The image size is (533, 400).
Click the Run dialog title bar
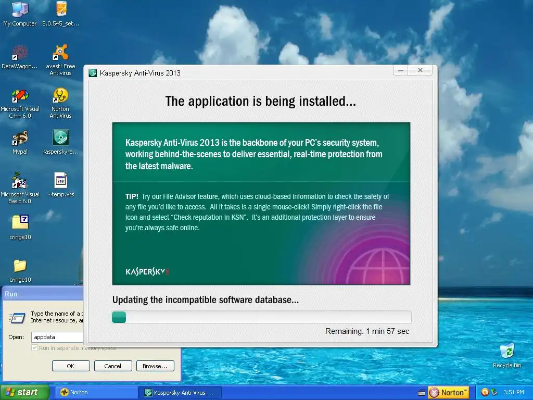pos(43,294)
